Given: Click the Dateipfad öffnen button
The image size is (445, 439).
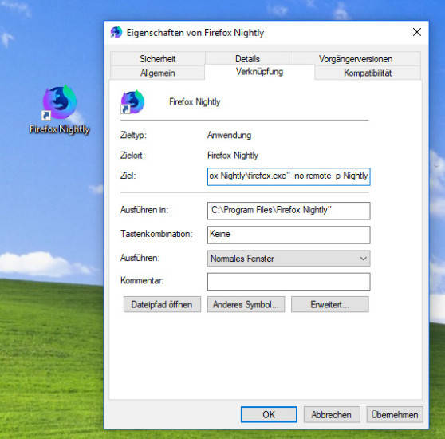Looking at the screenshot, I should pos(162,304).
